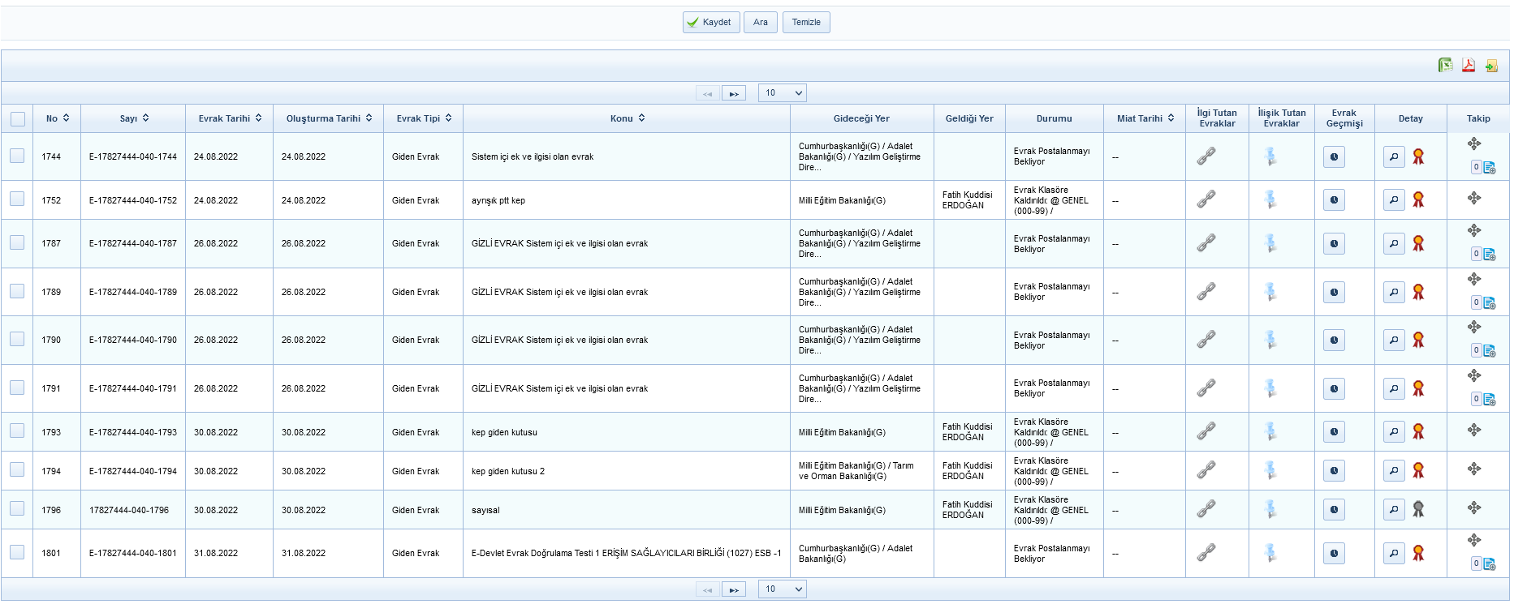1514x604 pixels.
Task: Click the folder import icon with green arrow
Action: coord(1491,66)
